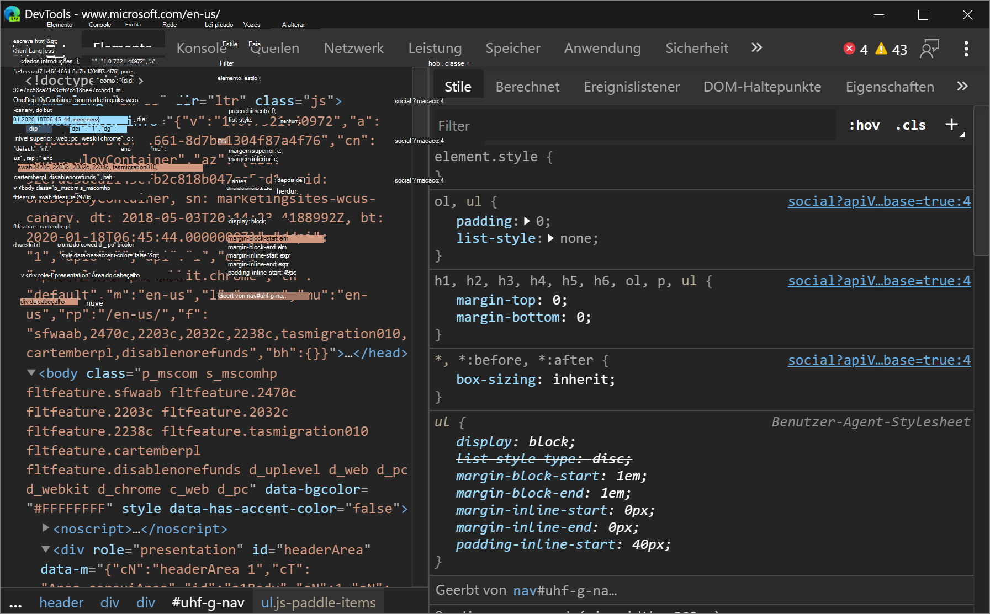Click the plus icon to add a new style rule
The image size is (990, 614).
pos(952,125)
